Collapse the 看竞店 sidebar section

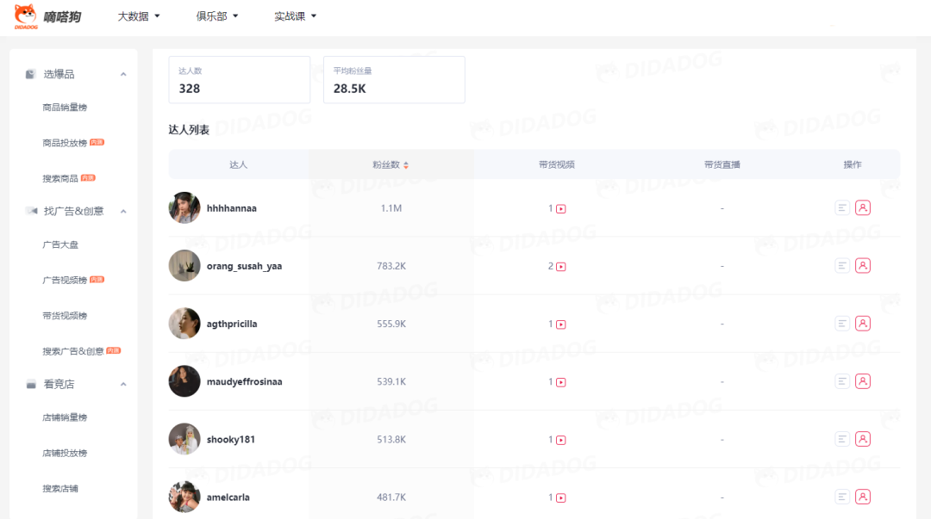(x=123, y=385)
